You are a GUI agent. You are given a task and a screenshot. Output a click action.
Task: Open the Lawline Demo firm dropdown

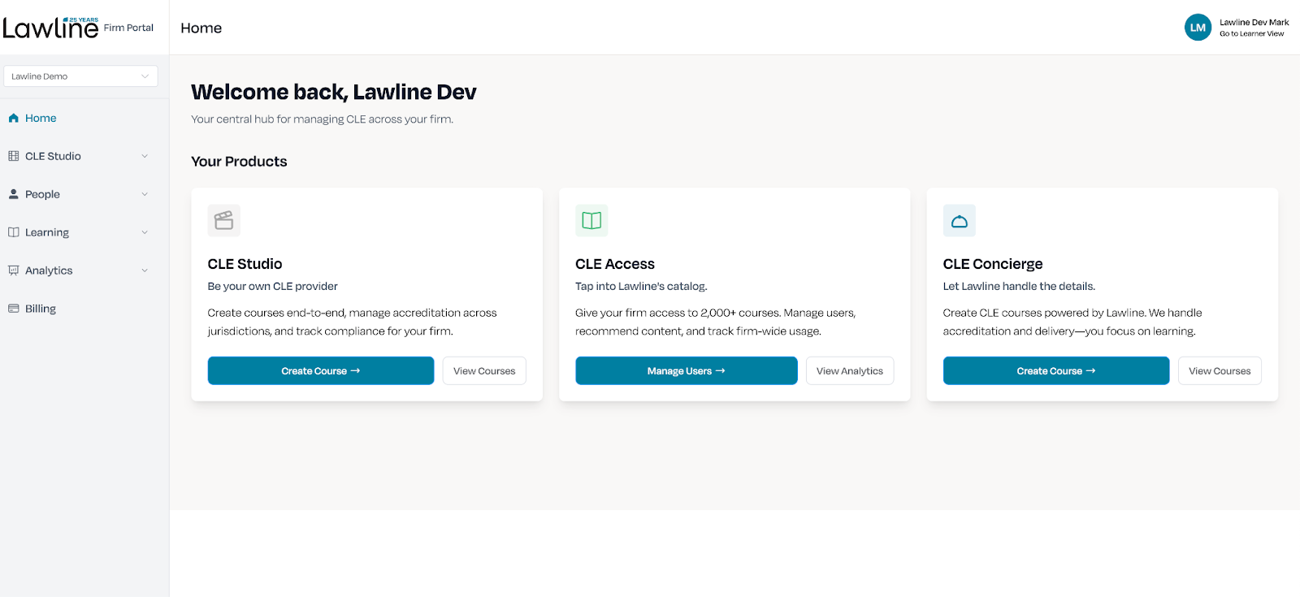coord(80,76)
